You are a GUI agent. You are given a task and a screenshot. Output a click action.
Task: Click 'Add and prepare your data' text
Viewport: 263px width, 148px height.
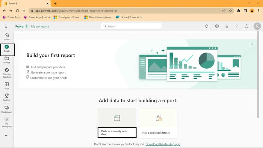48,67
